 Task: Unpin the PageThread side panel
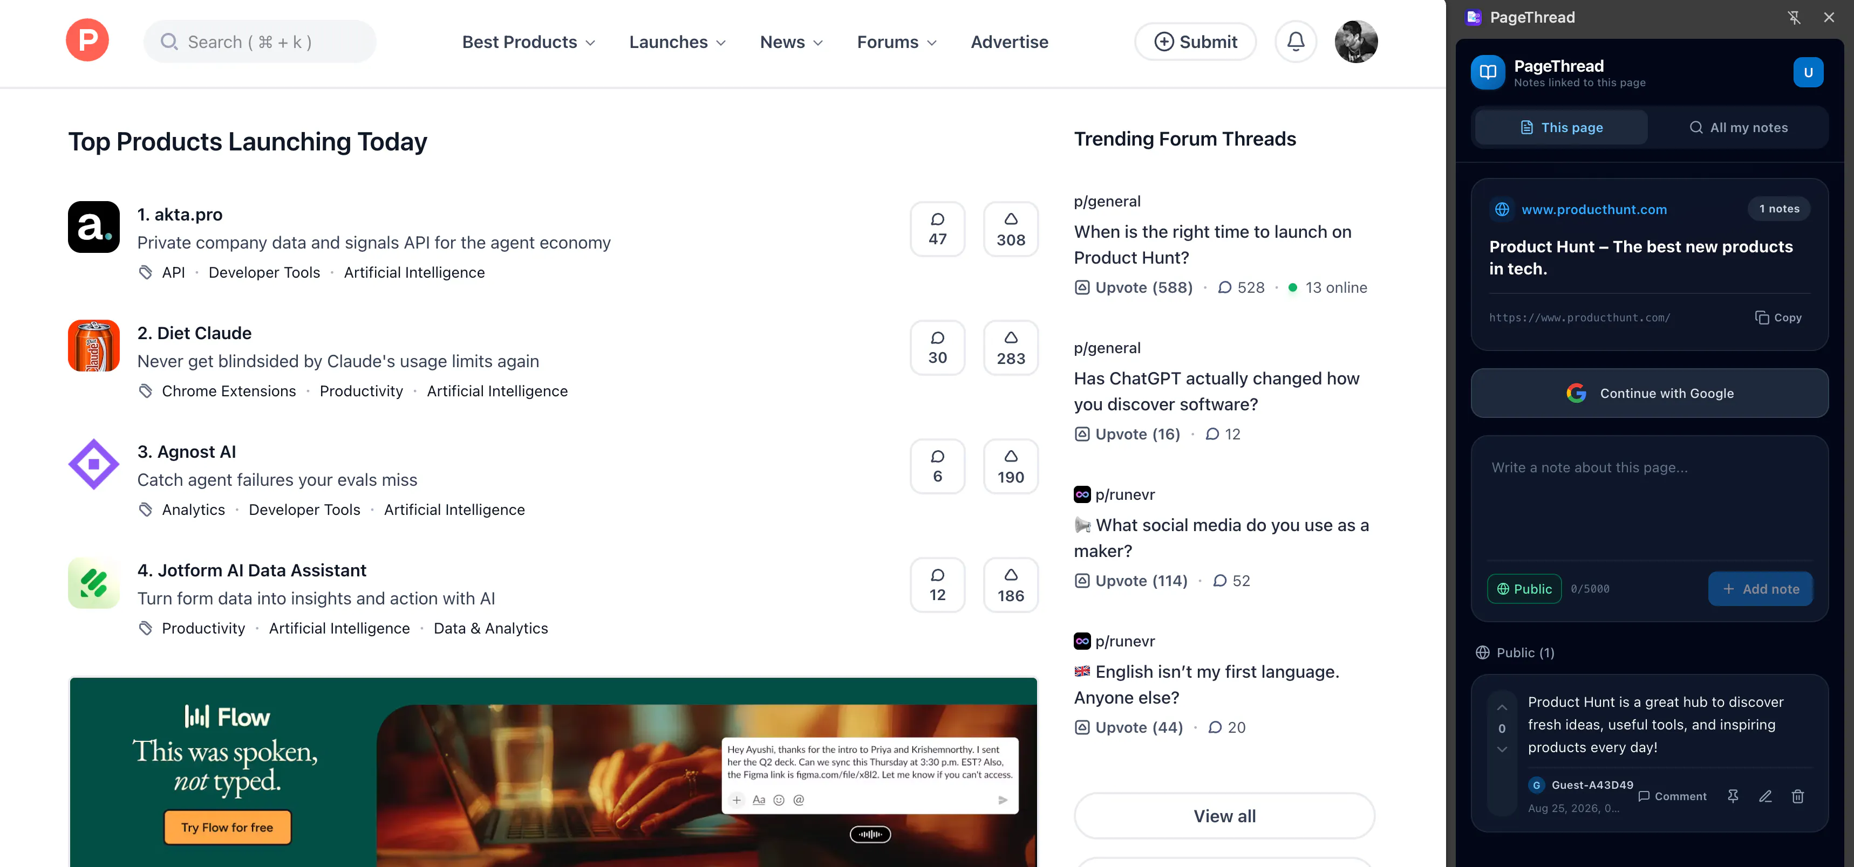[1794, 17]
